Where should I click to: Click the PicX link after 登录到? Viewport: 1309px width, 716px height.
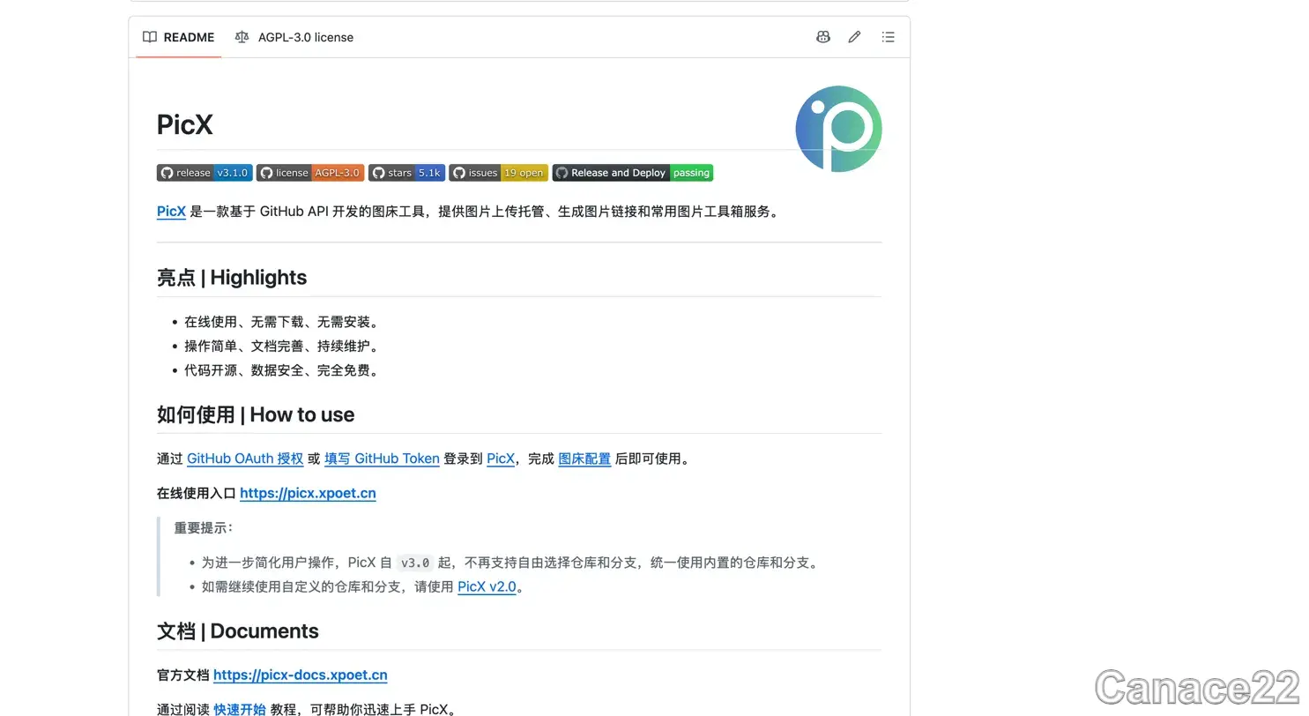[501, 459]
